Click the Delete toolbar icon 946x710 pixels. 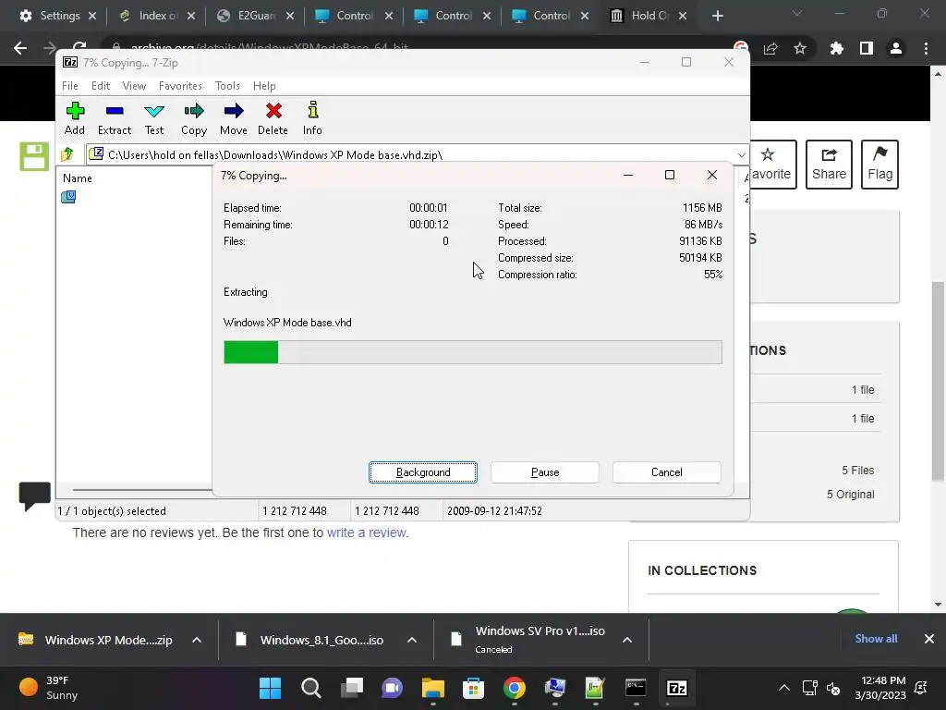(273, 117)
